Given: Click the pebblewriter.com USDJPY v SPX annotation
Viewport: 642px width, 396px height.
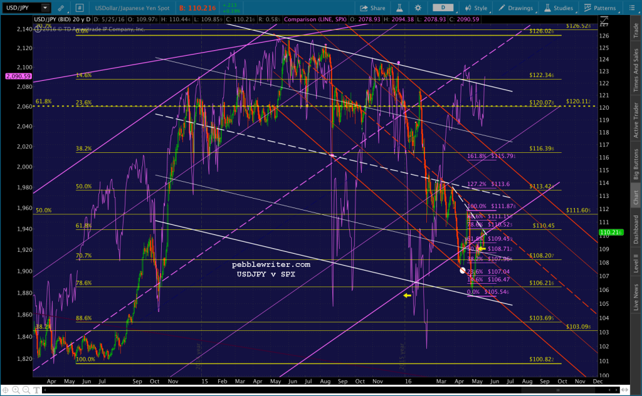Looking at the screenshot, I should point(271,269).
